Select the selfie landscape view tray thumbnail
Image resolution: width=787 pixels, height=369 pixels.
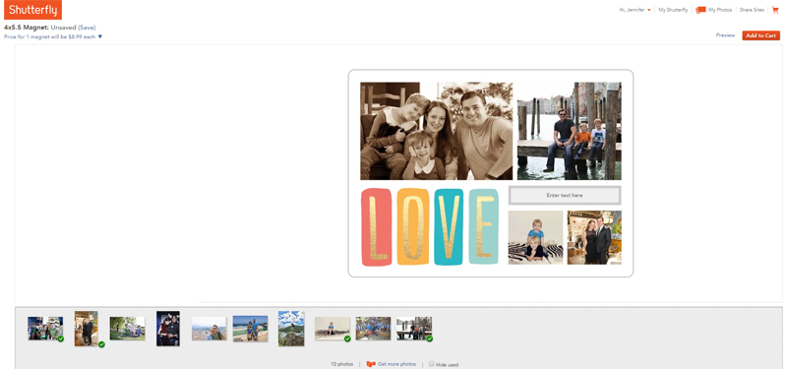pos(210,329)
